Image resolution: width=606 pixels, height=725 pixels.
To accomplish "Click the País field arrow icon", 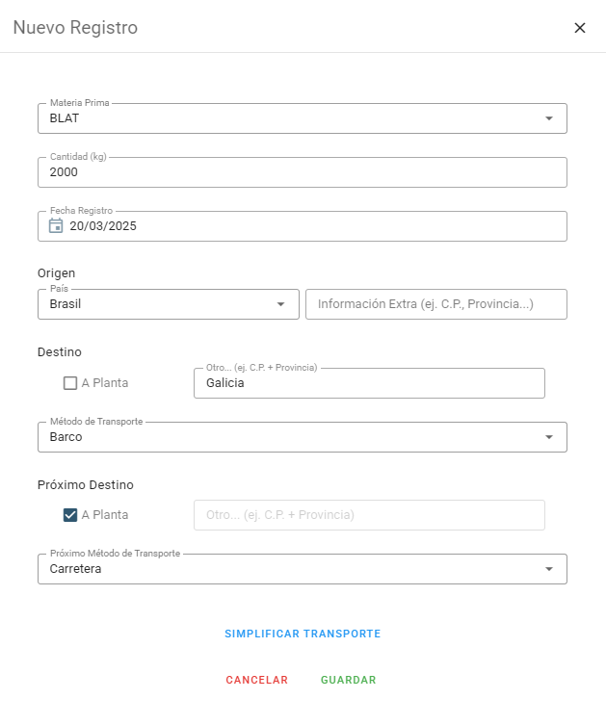I will tap(280, 304).
